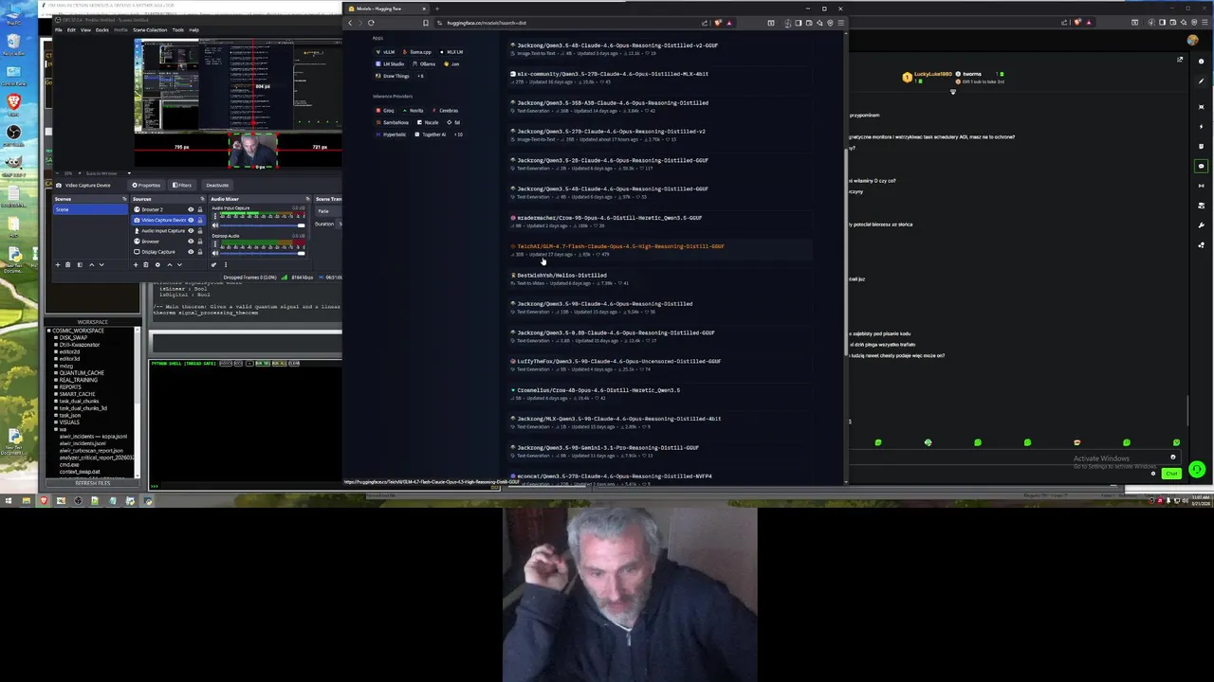
Task: Select the Models – Hugging Face browser tab
Action: [x=387, y=9]
